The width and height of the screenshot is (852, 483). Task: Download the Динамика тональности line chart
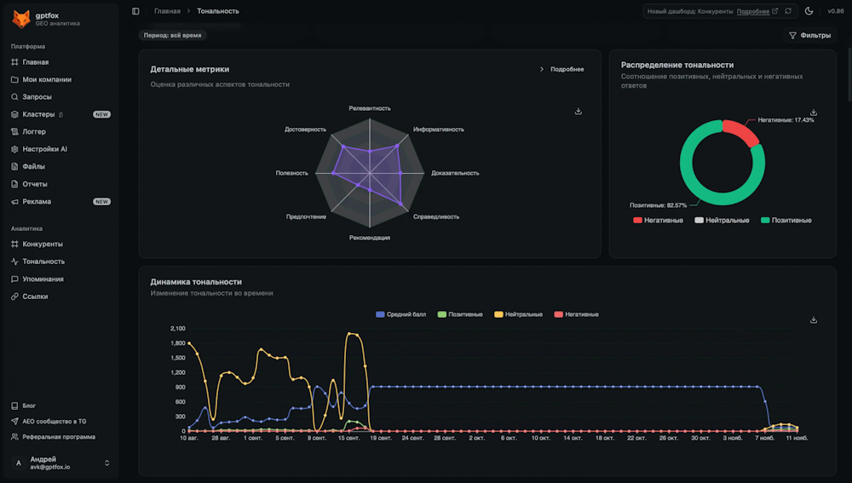(814, 320)
